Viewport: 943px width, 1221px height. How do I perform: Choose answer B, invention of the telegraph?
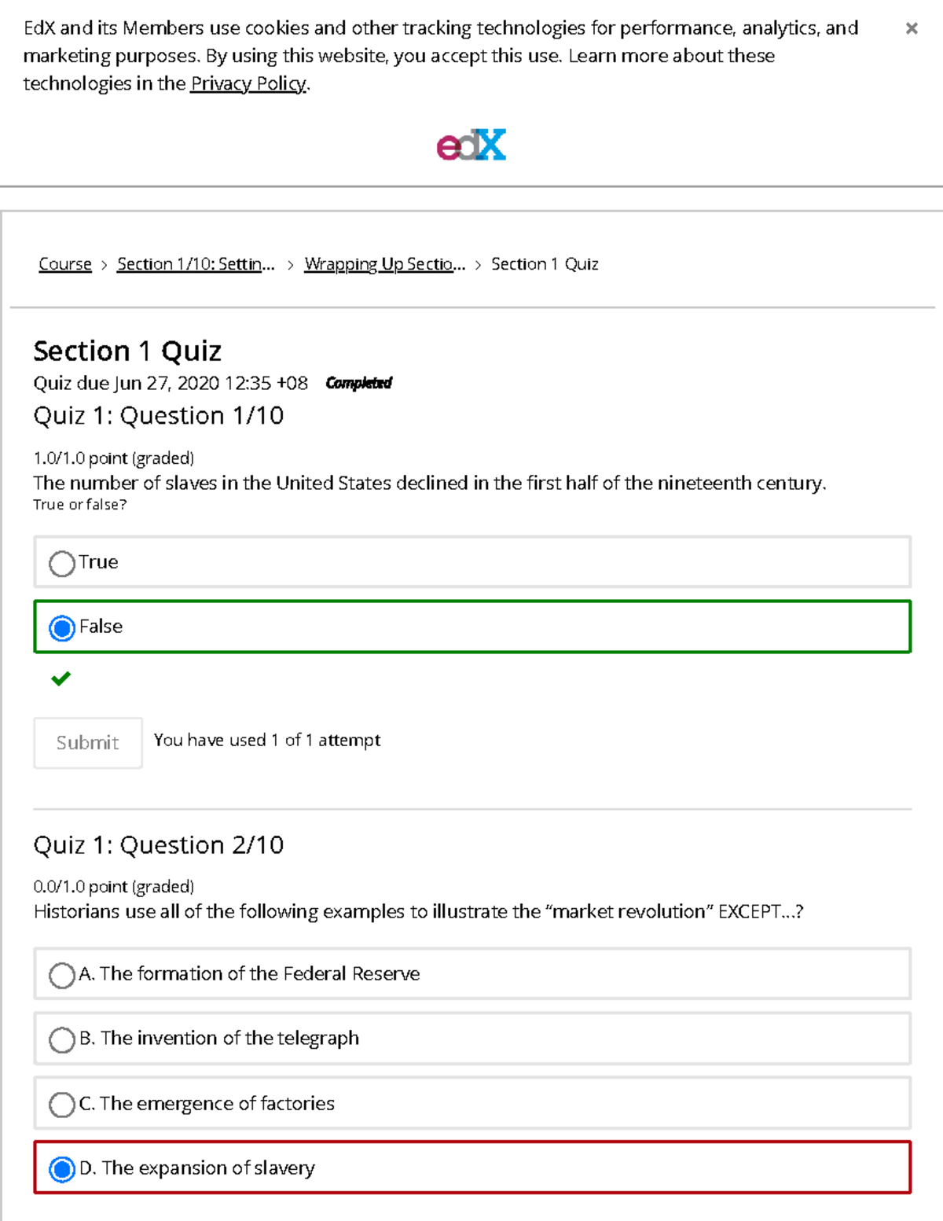(x=62, y=1040)
